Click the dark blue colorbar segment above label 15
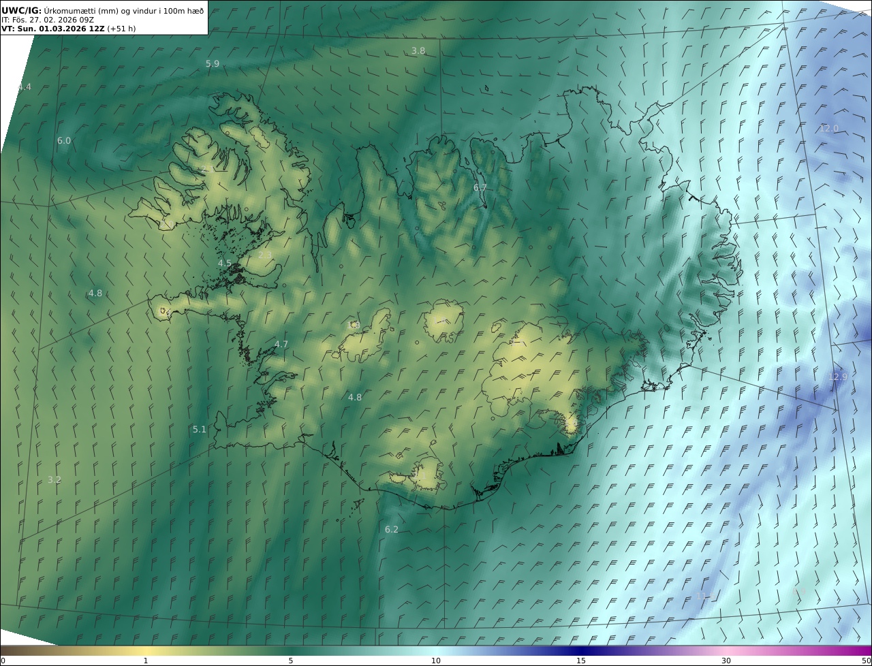The width and height of the screenshot is (872, 666). [581, 650]
